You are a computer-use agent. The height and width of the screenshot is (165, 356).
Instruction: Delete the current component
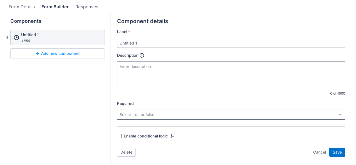click(126, 152)
